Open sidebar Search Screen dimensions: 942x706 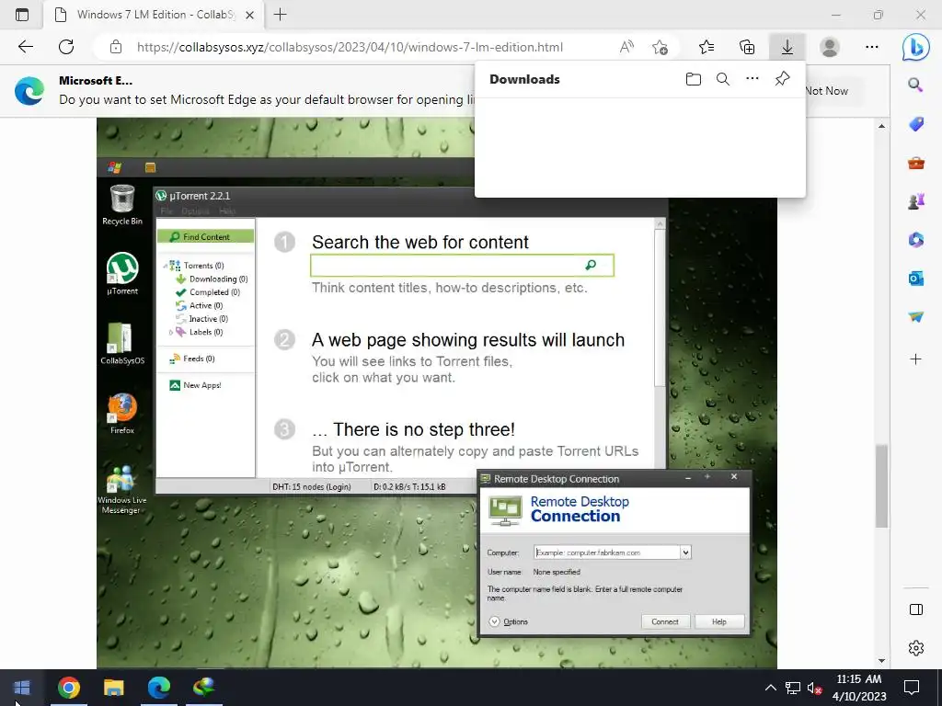tap(915, 85)
